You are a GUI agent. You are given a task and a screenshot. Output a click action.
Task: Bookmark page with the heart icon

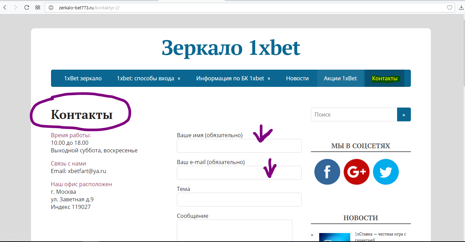pyautogui.click(x=449, y=8)
